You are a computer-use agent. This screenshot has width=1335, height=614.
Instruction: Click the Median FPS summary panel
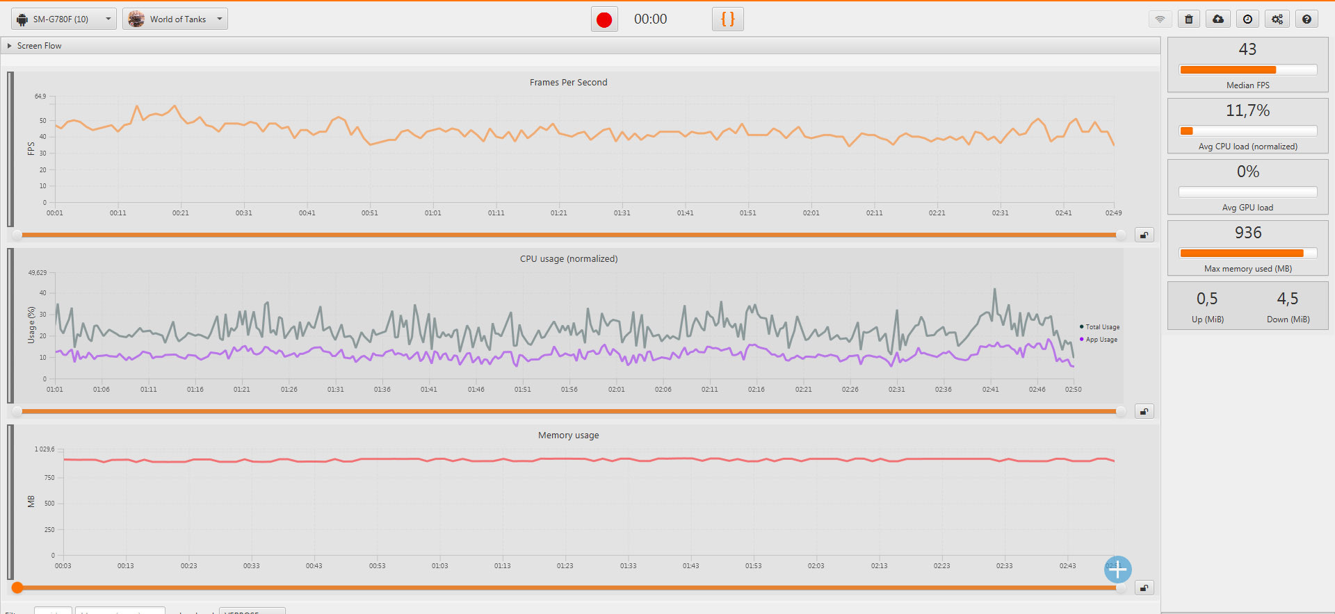click(x=1247, y=65)
